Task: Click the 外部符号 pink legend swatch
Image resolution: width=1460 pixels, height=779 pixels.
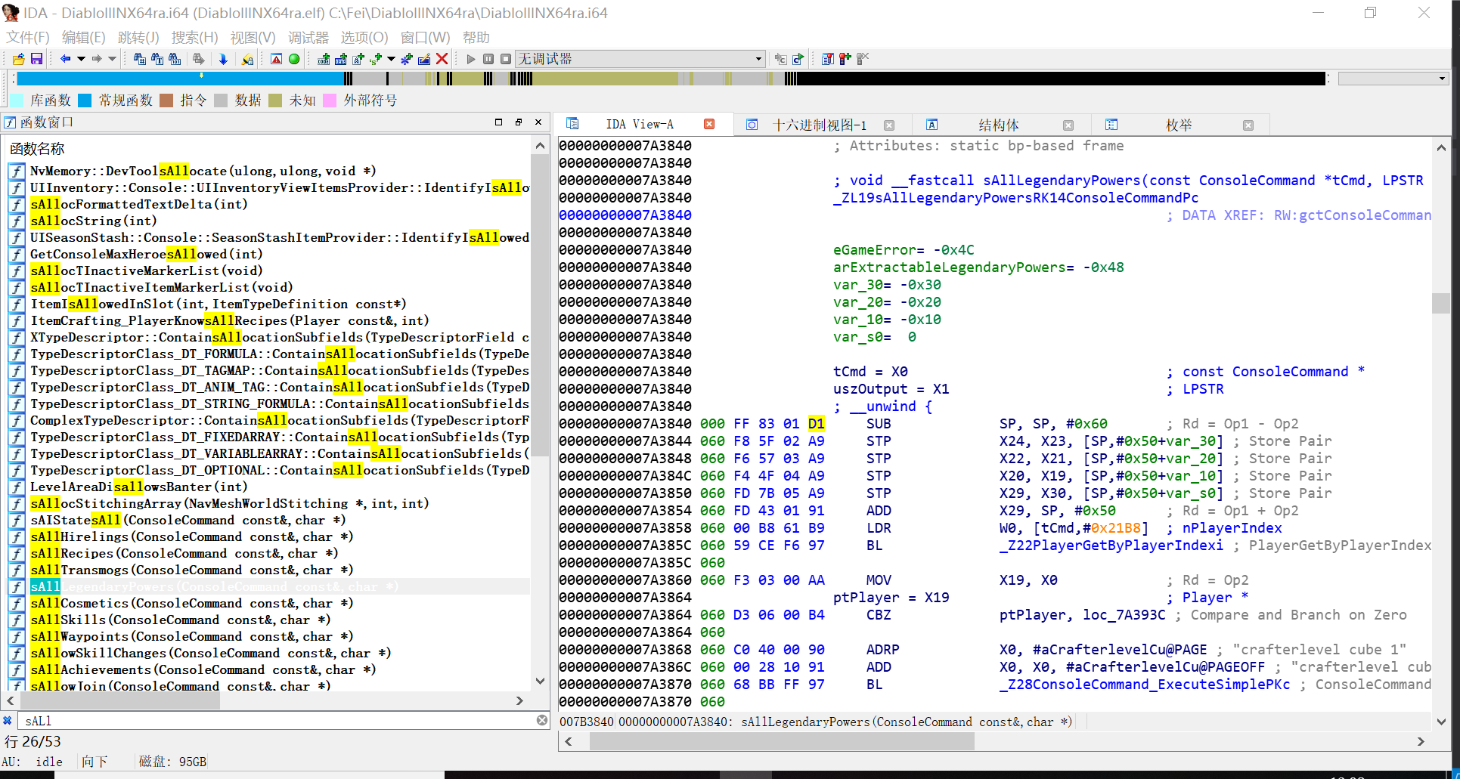Action: tap(330, 100)
